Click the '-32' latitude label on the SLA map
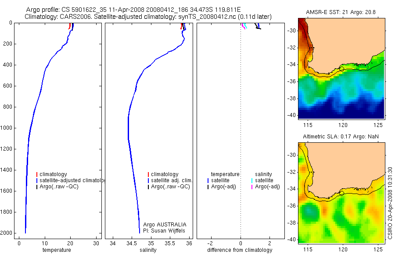The image size is (395, 254). (291, 172)
